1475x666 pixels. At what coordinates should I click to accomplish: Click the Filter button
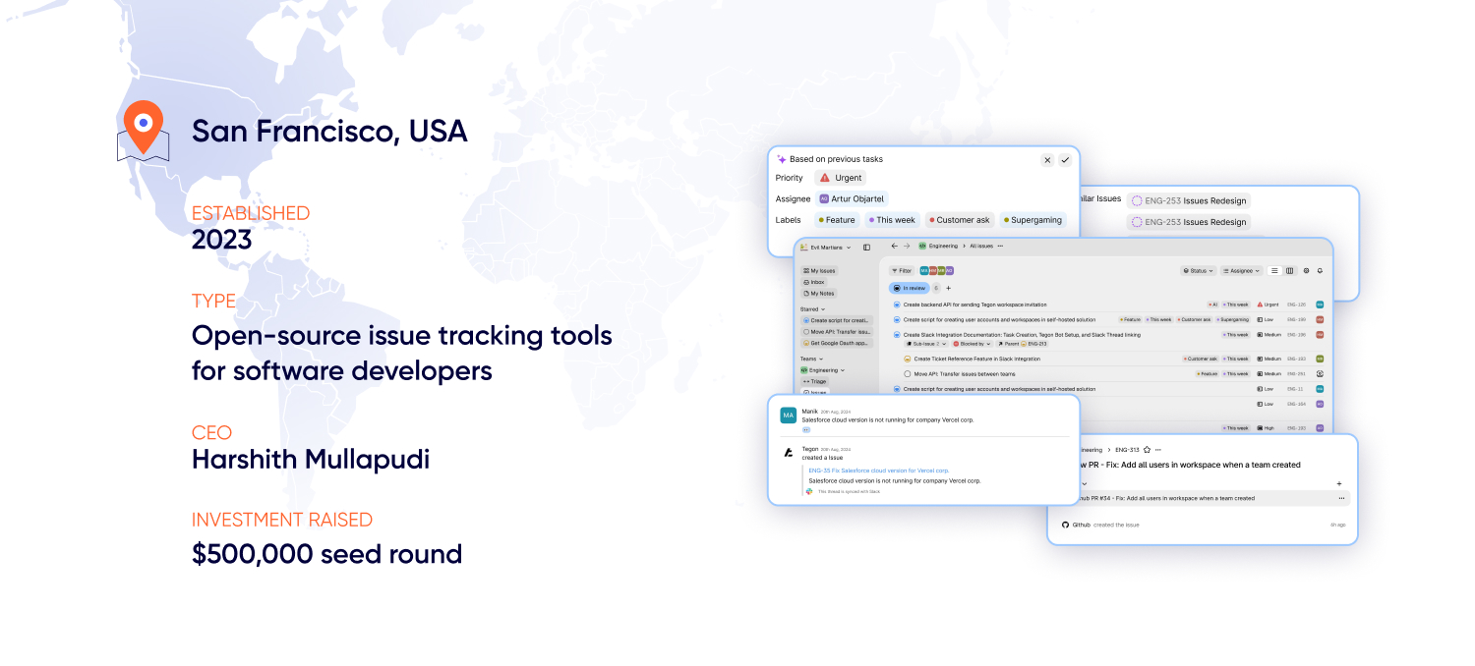coord(902,270)
